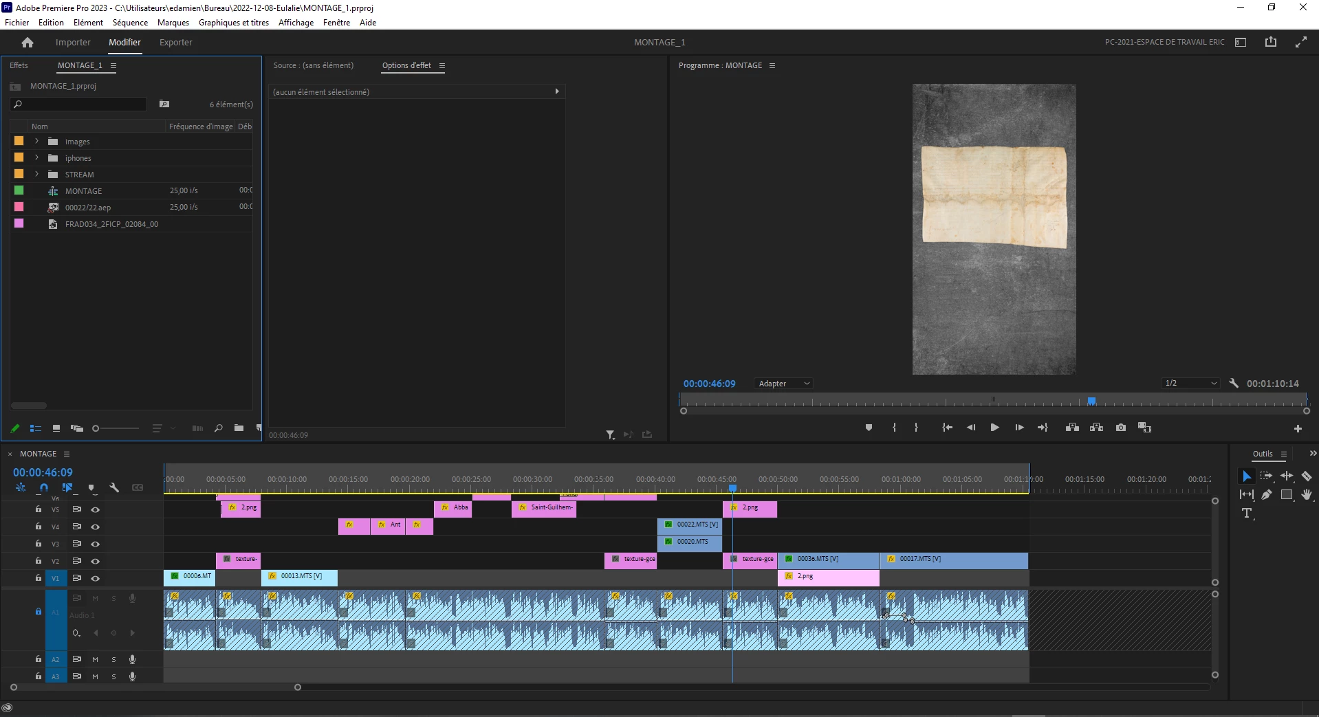Open the 1/2 playback resolution dropdown
Image resolution: width=1319 pixels, height=717 pixels.
pyautogui.click(x=1190, y=384)
